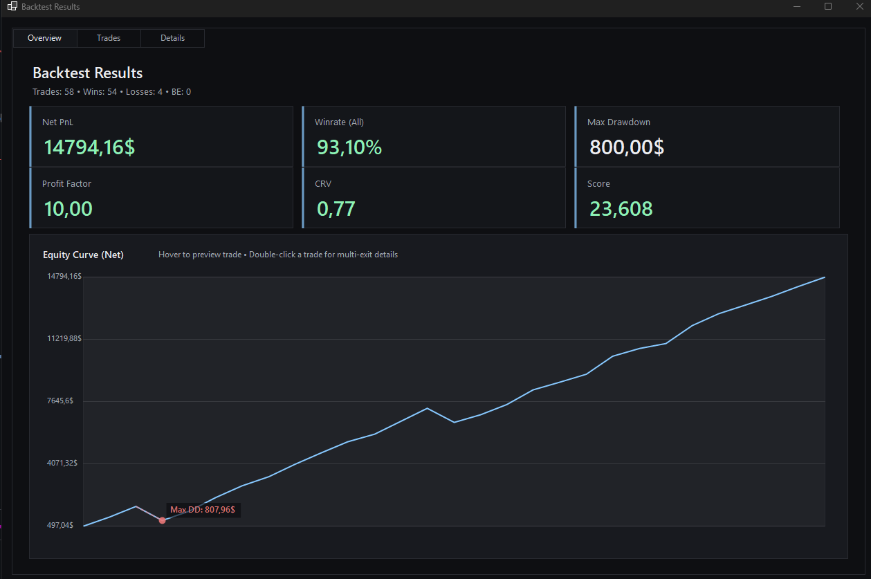The height and width of the screenshot is (579, 871).
Task: Click the 11219,88$ y-axis label
Action: click(63, 339)
